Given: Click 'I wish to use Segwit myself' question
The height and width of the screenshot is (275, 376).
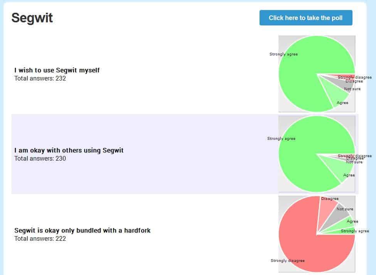Looking at the screenshot, I should point(57,70).
